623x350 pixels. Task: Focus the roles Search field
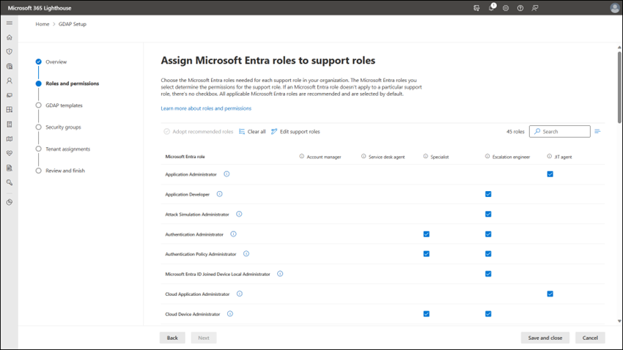[560, 131]
